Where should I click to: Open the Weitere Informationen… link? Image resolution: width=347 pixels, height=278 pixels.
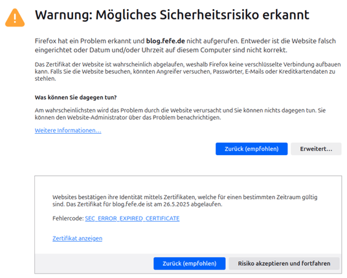coord(68,131)
